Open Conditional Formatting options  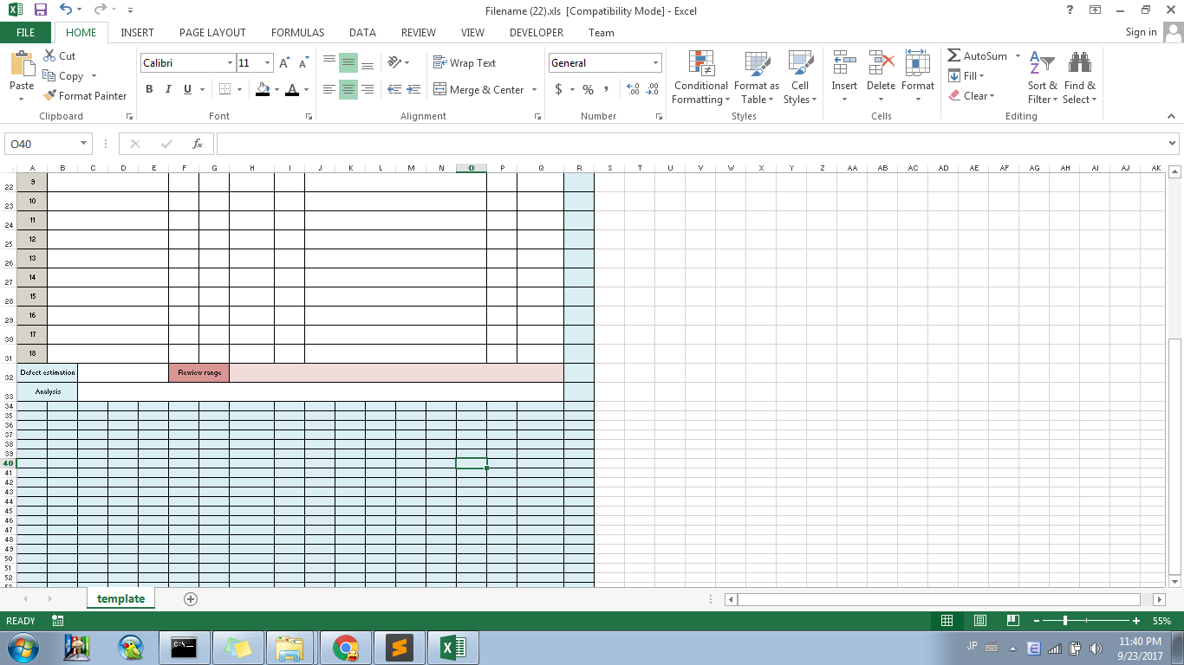[700, 78]
